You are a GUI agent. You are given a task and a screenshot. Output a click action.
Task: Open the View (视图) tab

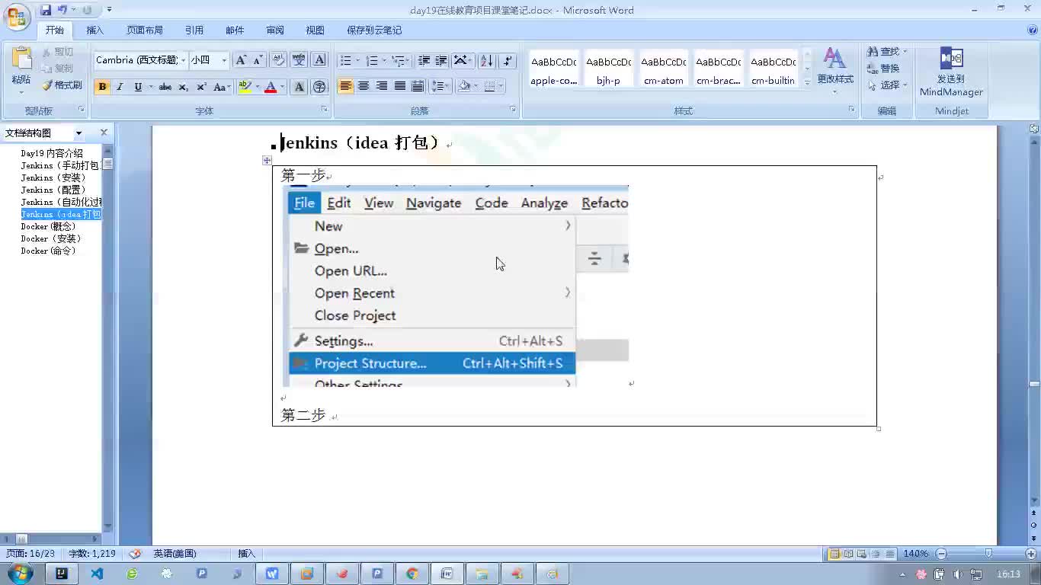coord(316,30)
